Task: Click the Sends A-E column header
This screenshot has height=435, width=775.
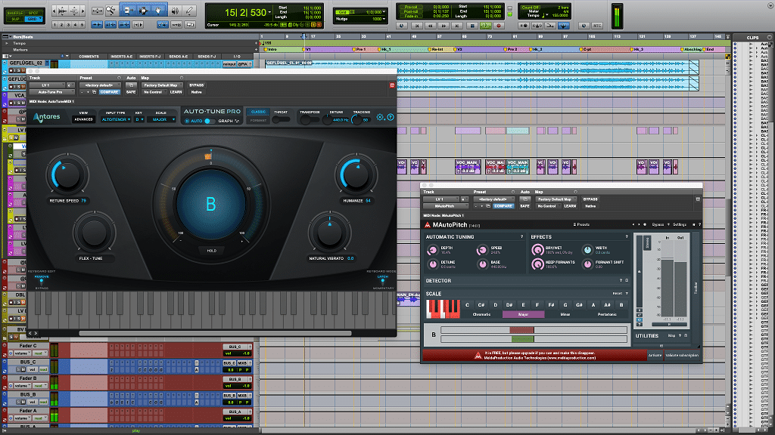Action: [x=179, y=56]
